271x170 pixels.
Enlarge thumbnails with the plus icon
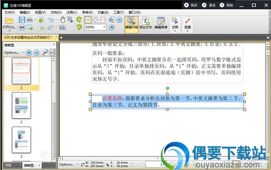click(29, 53)
